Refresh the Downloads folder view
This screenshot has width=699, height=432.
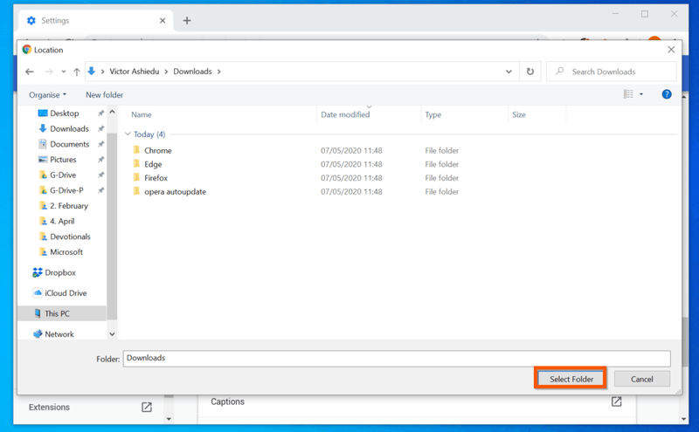point(530,72)
